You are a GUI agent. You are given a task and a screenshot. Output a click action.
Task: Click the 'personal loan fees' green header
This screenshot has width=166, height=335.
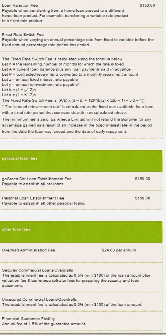[x=81, y=161]
